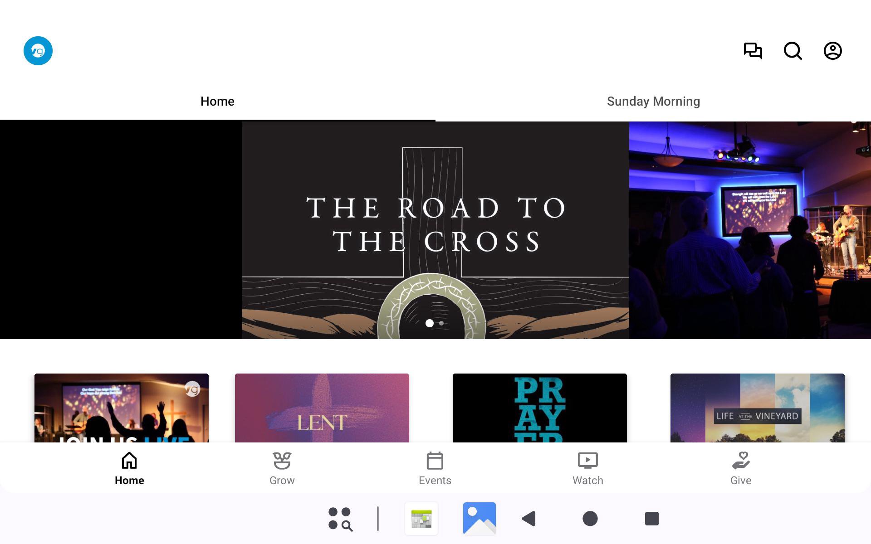This screenshot has height=544, width=871.
Task: Tap the blue VG church logo
Action: (x=38, y=51)
